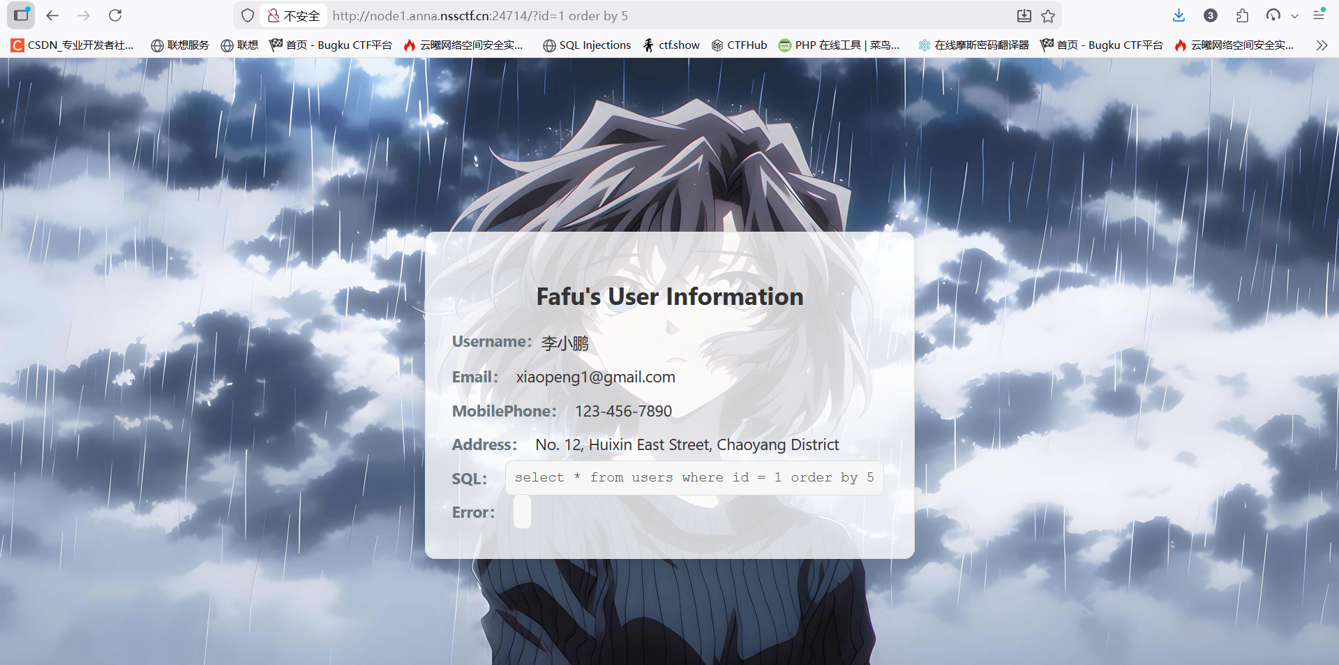This screenshot has height=665, width=1339.
Task: Open the extensions puzzle icon
Action: click(x=1242, y=15)
